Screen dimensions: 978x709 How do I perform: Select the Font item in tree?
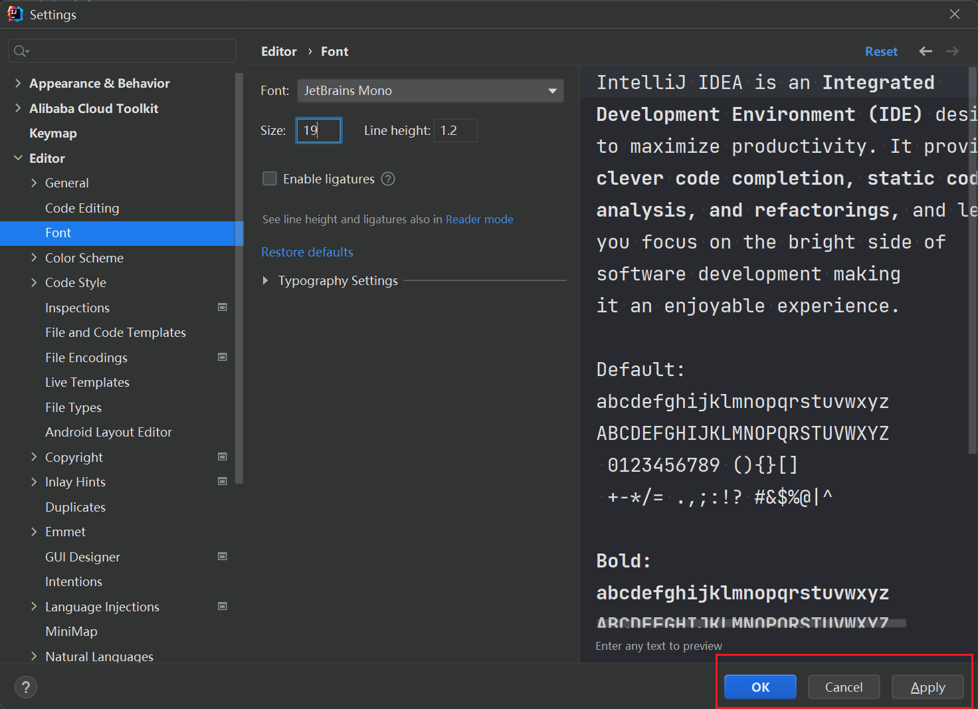pos(122,233)
